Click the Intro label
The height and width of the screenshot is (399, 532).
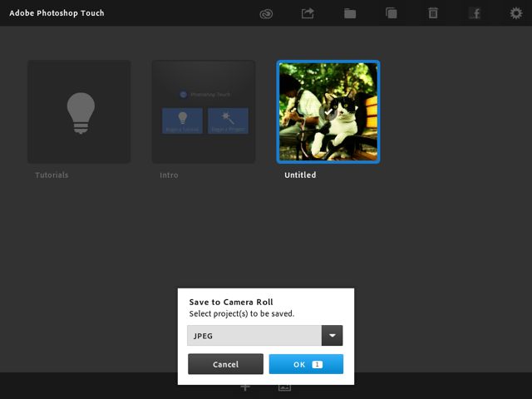tap(169, 175)
